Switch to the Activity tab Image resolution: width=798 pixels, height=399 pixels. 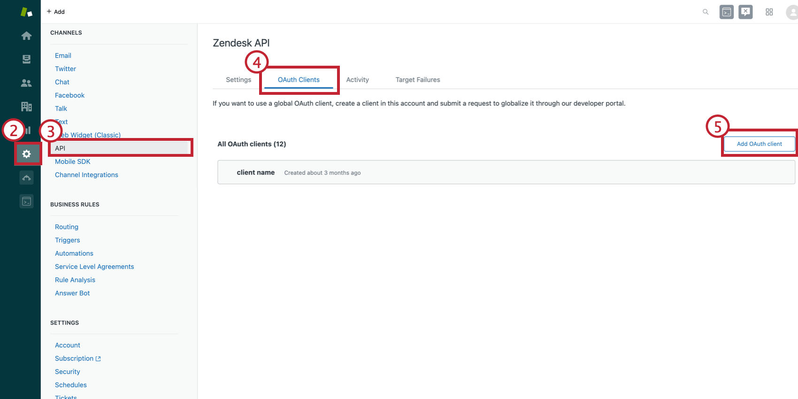357,79
